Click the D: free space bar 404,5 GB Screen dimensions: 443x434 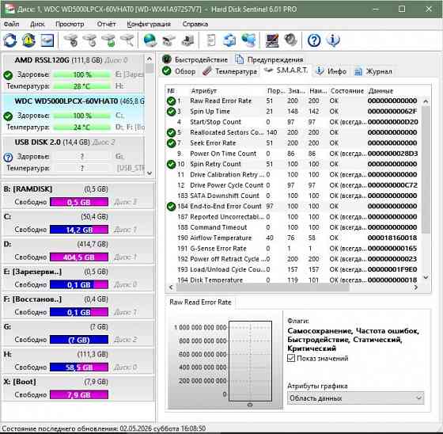[79, 257]
